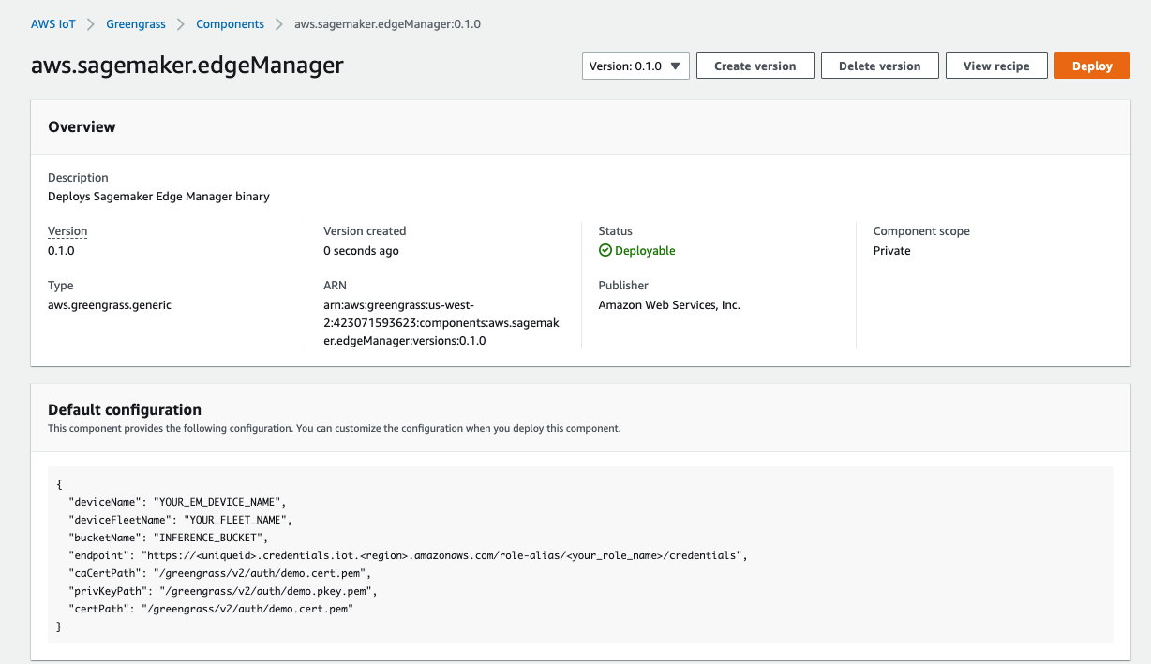Click the type value aws.greengrass.generic

point(110,305)
